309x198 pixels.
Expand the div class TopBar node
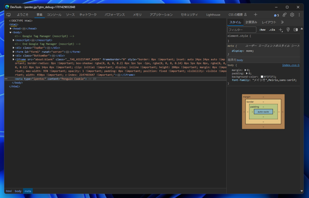(13, 48)
